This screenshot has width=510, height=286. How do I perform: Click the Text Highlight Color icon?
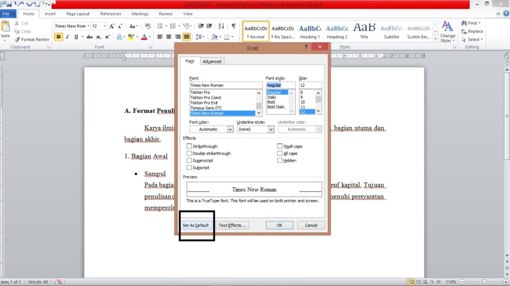[131, 37]
